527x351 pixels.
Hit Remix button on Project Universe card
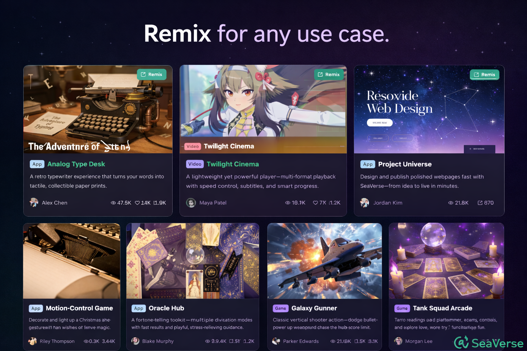coord(484,74)
